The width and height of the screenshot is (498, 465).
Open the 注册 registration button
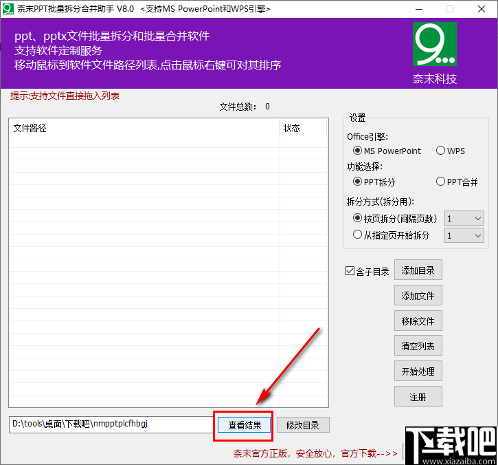click(418, 397)
